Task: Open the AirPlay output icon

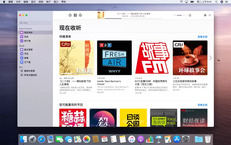Action: coord(190,15)
